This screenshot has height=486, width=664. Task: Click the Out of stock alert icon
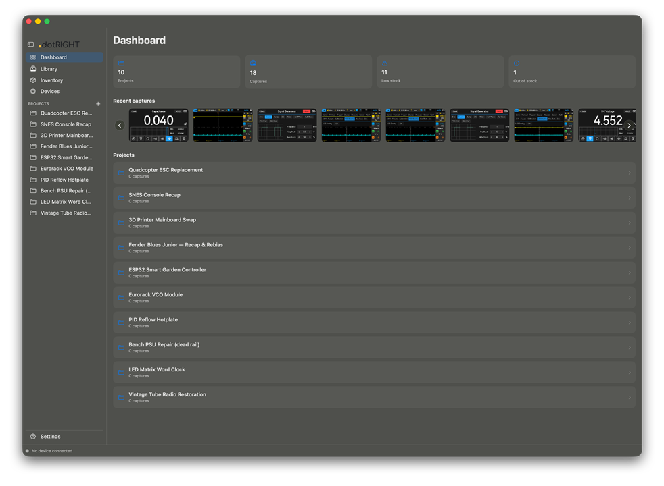coord(517,63)
